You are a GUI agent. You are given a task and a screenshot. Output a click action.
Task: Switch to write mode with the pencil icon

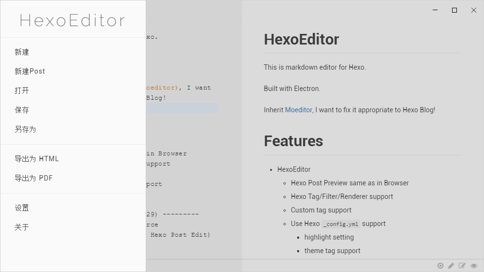pyautogui.click(x=451, y=266)
